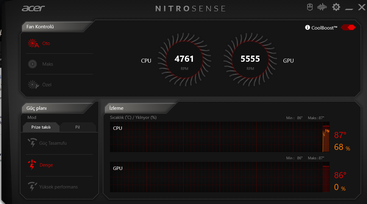Open the Predator shield icon in title bar
This screenshot has width=367, height=204.
pyautogui.click(x=310, y=7)
